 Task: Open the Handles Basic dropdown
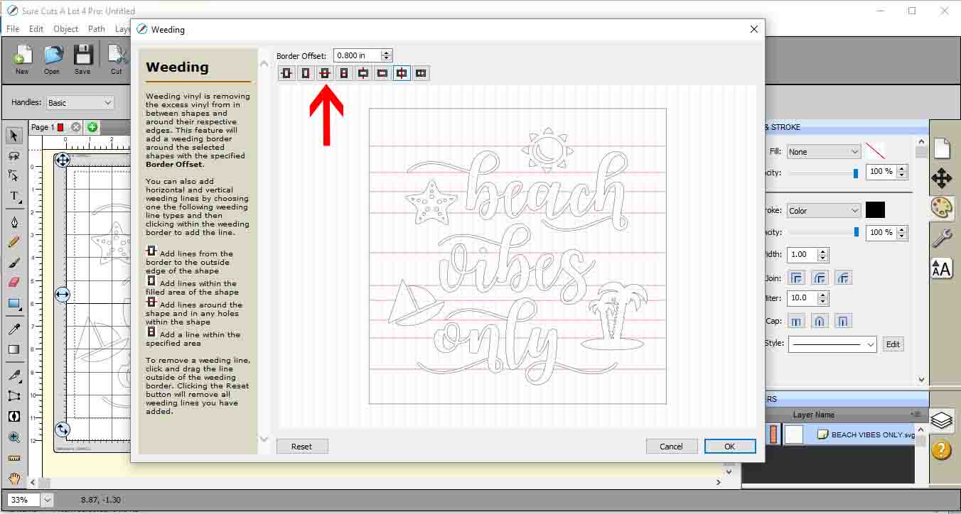click(x=80, y=103)
